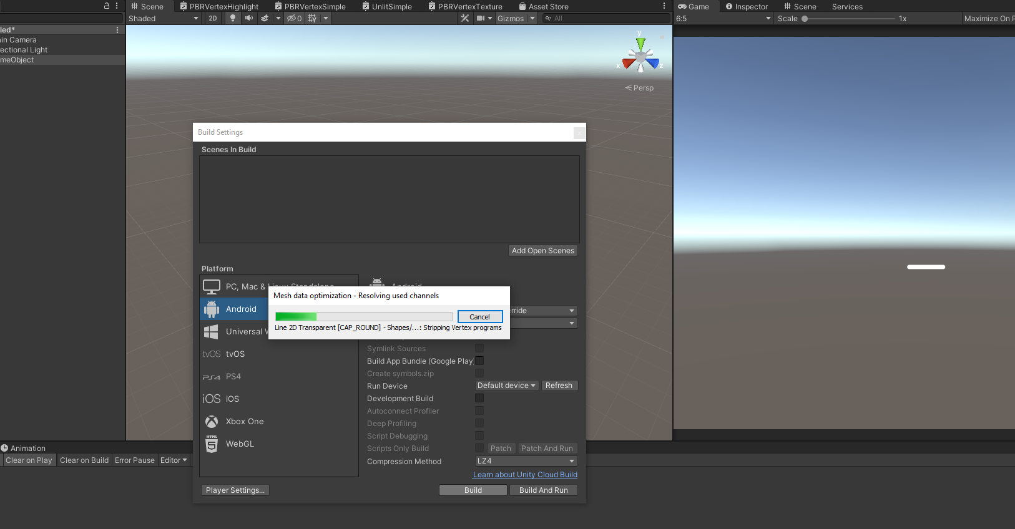Switch to PBRVertexHighlight tab
Viewport: 1015px width, 529px height.
(x=219, y=6)
